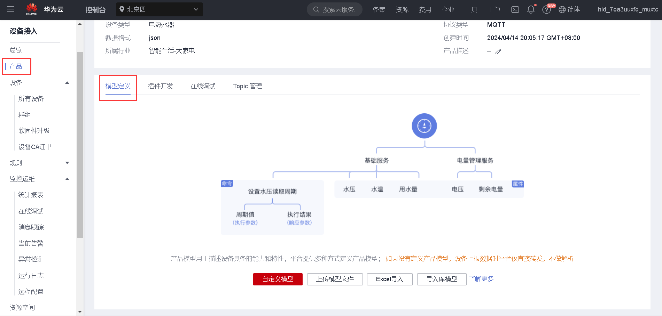
Task: Open 总览 in the sidebar
Action: [x=16, y=50]
